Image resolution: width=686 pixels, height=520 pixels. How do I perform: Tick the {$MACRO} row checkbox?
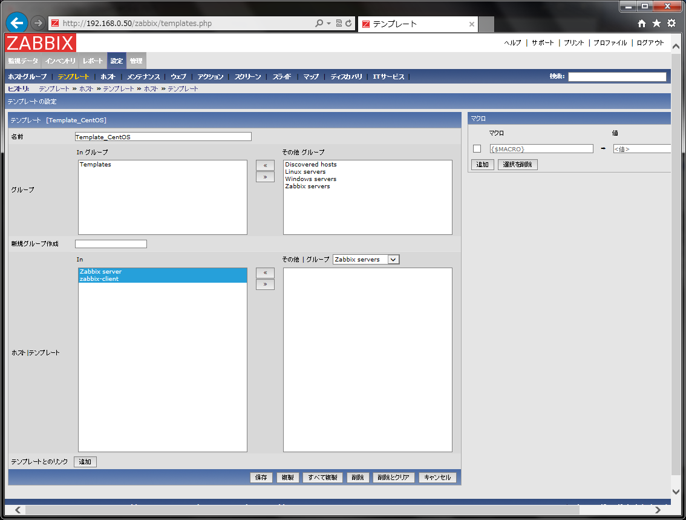[x=477, y=149]
